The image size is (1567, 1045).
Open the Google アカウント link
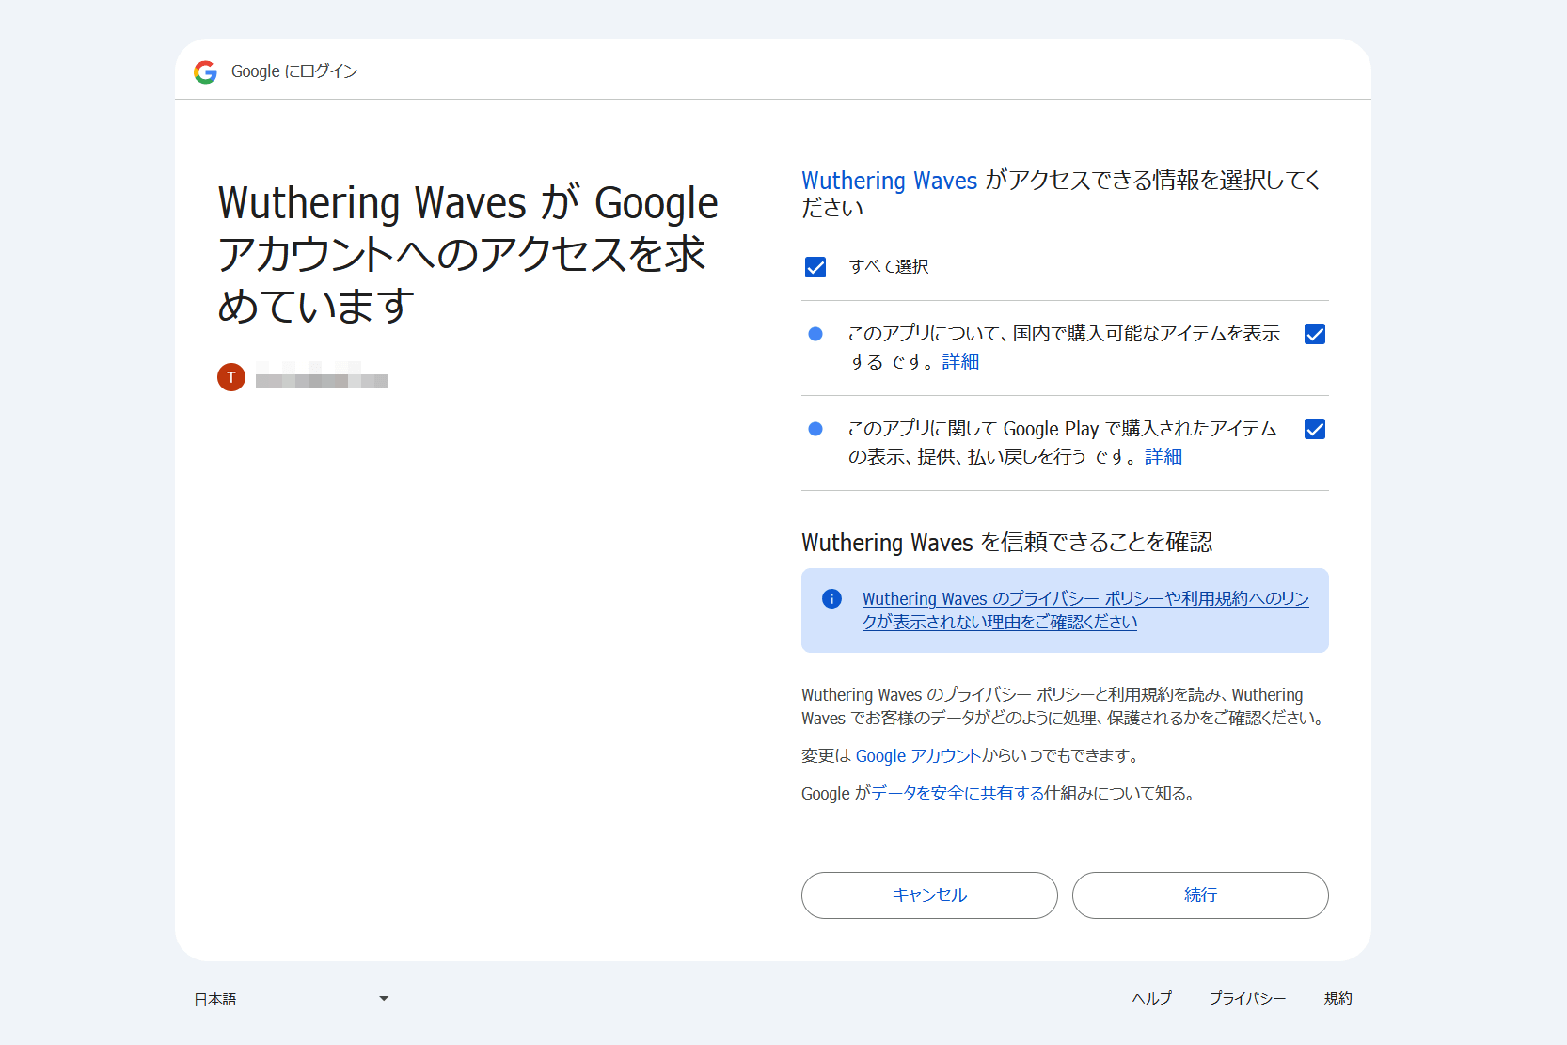(x=918, y=756)
